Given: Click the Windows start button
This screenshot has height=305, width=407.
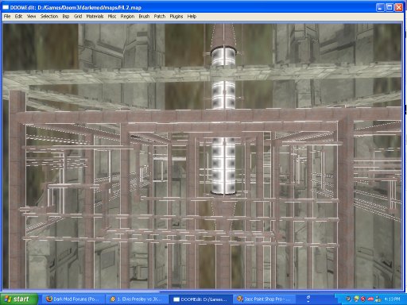Looking at the screenshot, I should [18, 299].
